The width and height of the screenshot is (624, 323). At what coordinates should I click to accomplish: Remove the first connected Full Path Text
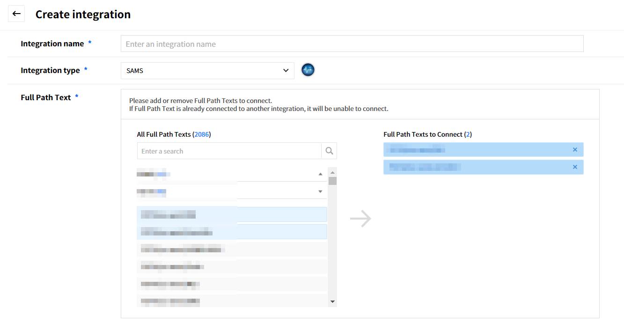tap(575, 150)
